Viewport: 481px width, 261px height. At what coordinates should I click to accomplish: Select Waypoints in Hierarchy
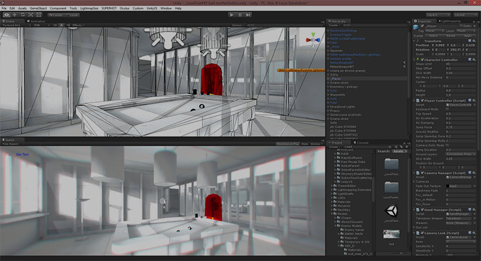click(x=337, y=95)
